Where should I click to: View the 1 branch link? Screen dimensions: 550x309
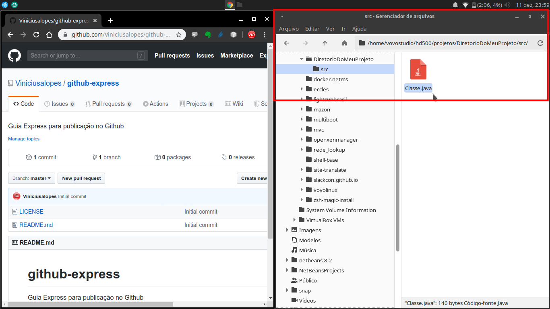106,157
